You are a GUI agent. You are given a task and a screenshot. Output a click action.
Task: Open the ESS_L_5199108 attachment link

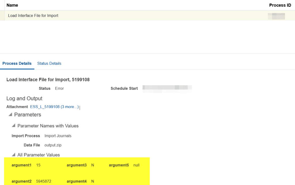[54, 107]
